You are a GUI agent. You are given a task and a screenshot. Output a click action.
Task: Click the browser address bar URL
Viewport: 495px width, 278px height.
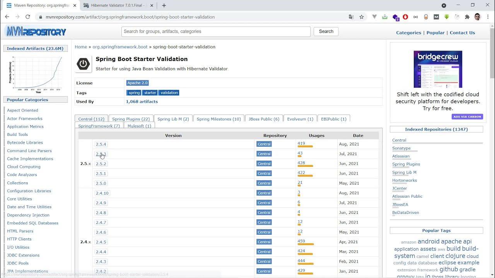pyautogui.click(x=130, y=17)
